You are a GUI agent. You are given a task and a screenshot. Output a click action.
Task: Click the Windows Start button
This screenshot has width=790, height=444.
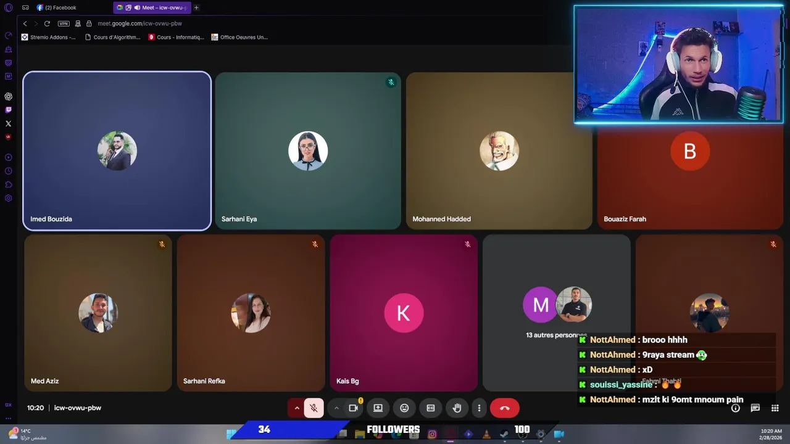231,434
